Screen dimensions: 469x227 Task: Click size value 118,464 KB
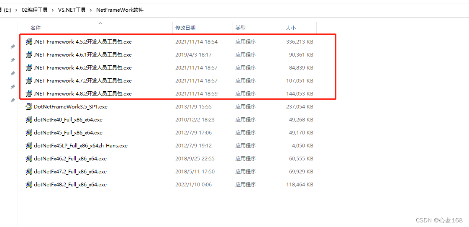pyautogui.click(x=300, y=184)
